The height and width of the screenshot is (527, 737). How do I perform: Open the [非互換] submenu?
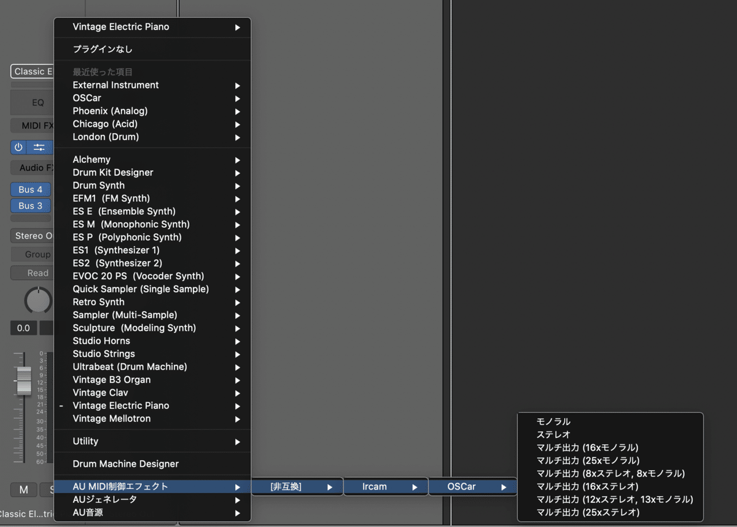point(297,486)
